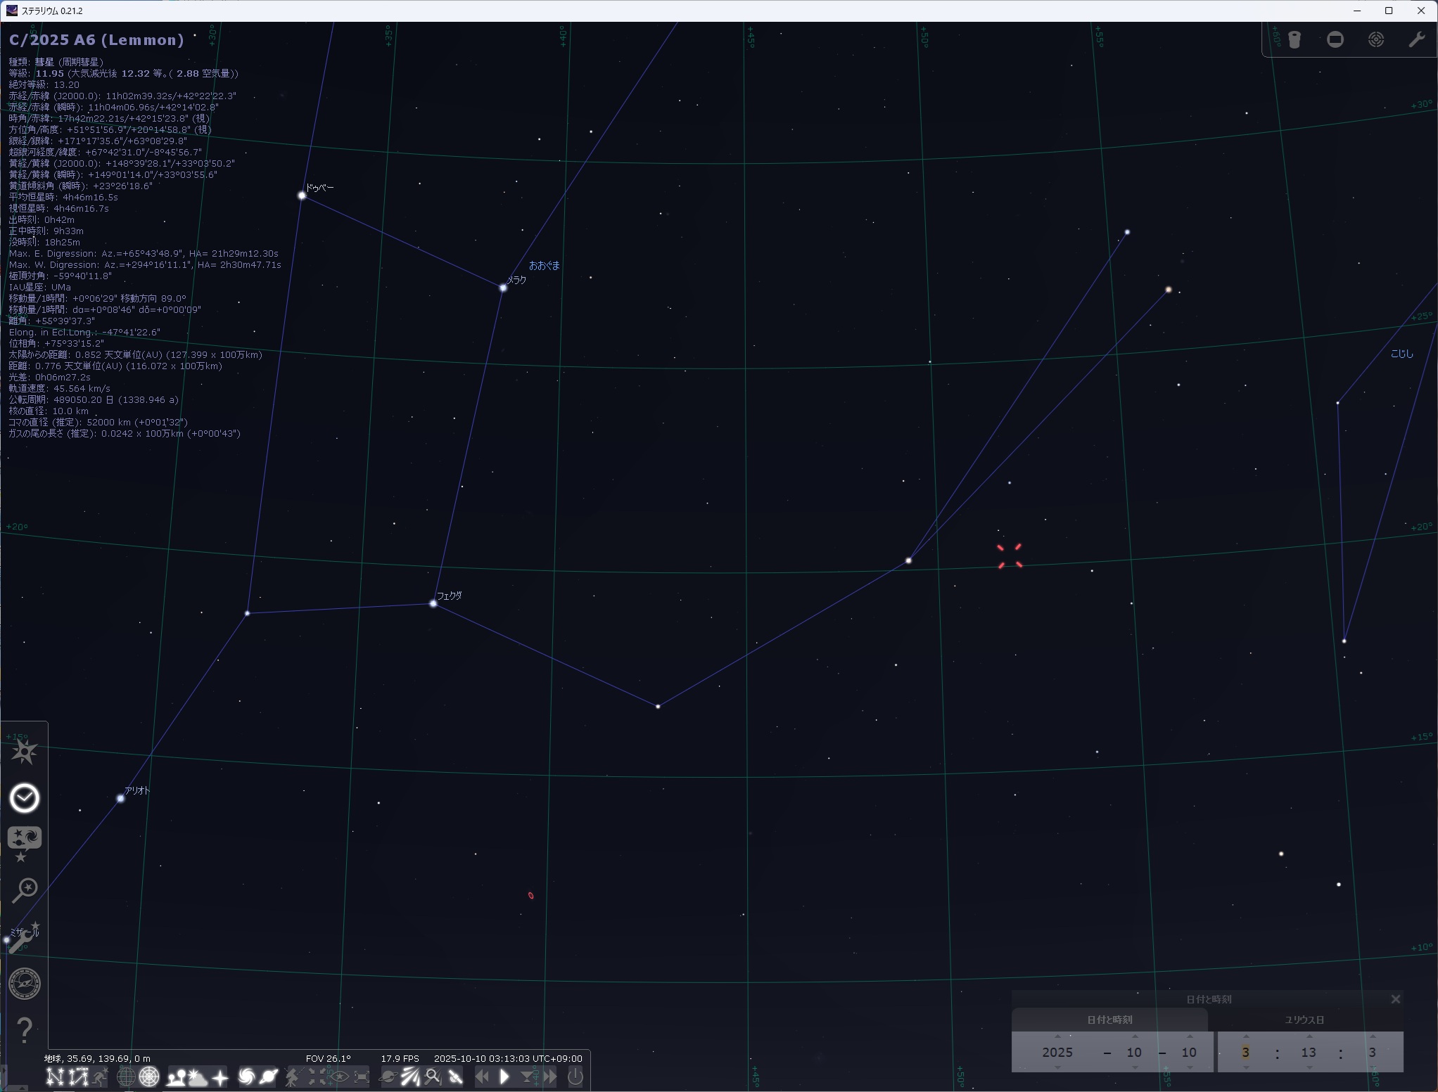Screen dimensions: 1438x1092
Task: Toggle atmosphere display
Action: click(x=198, y=1077)
